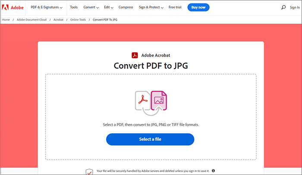
Task: Click the PDF to image conversion illustration
Action: (151, 103)
